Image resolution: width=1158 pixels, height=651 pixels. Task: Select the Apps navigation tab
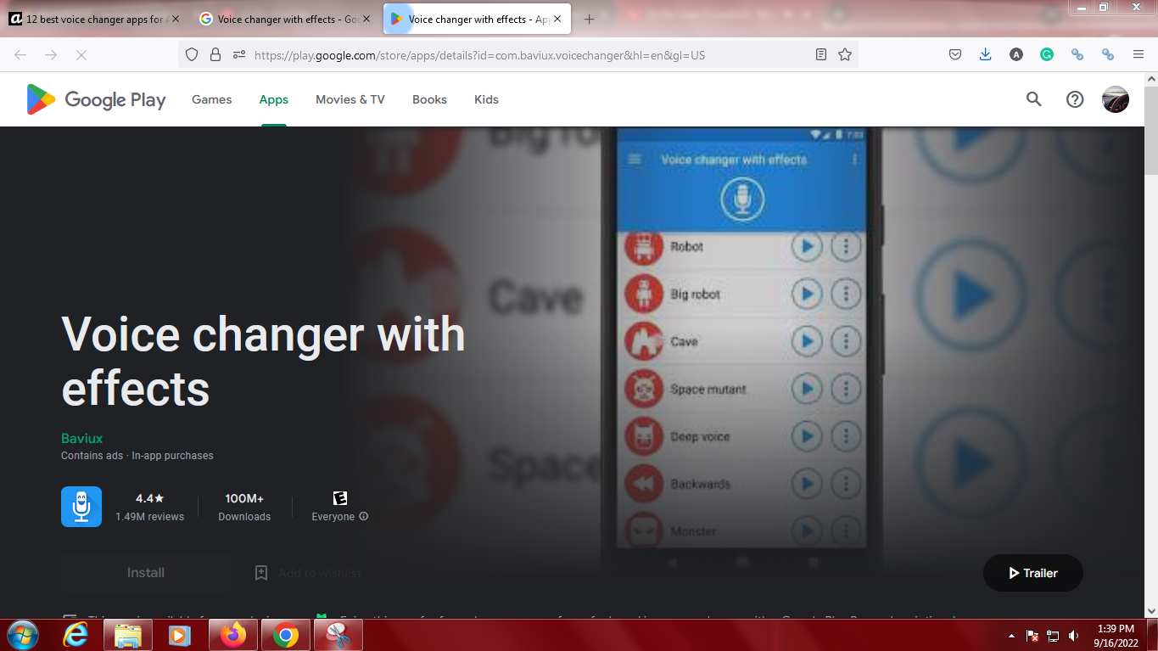274,99
